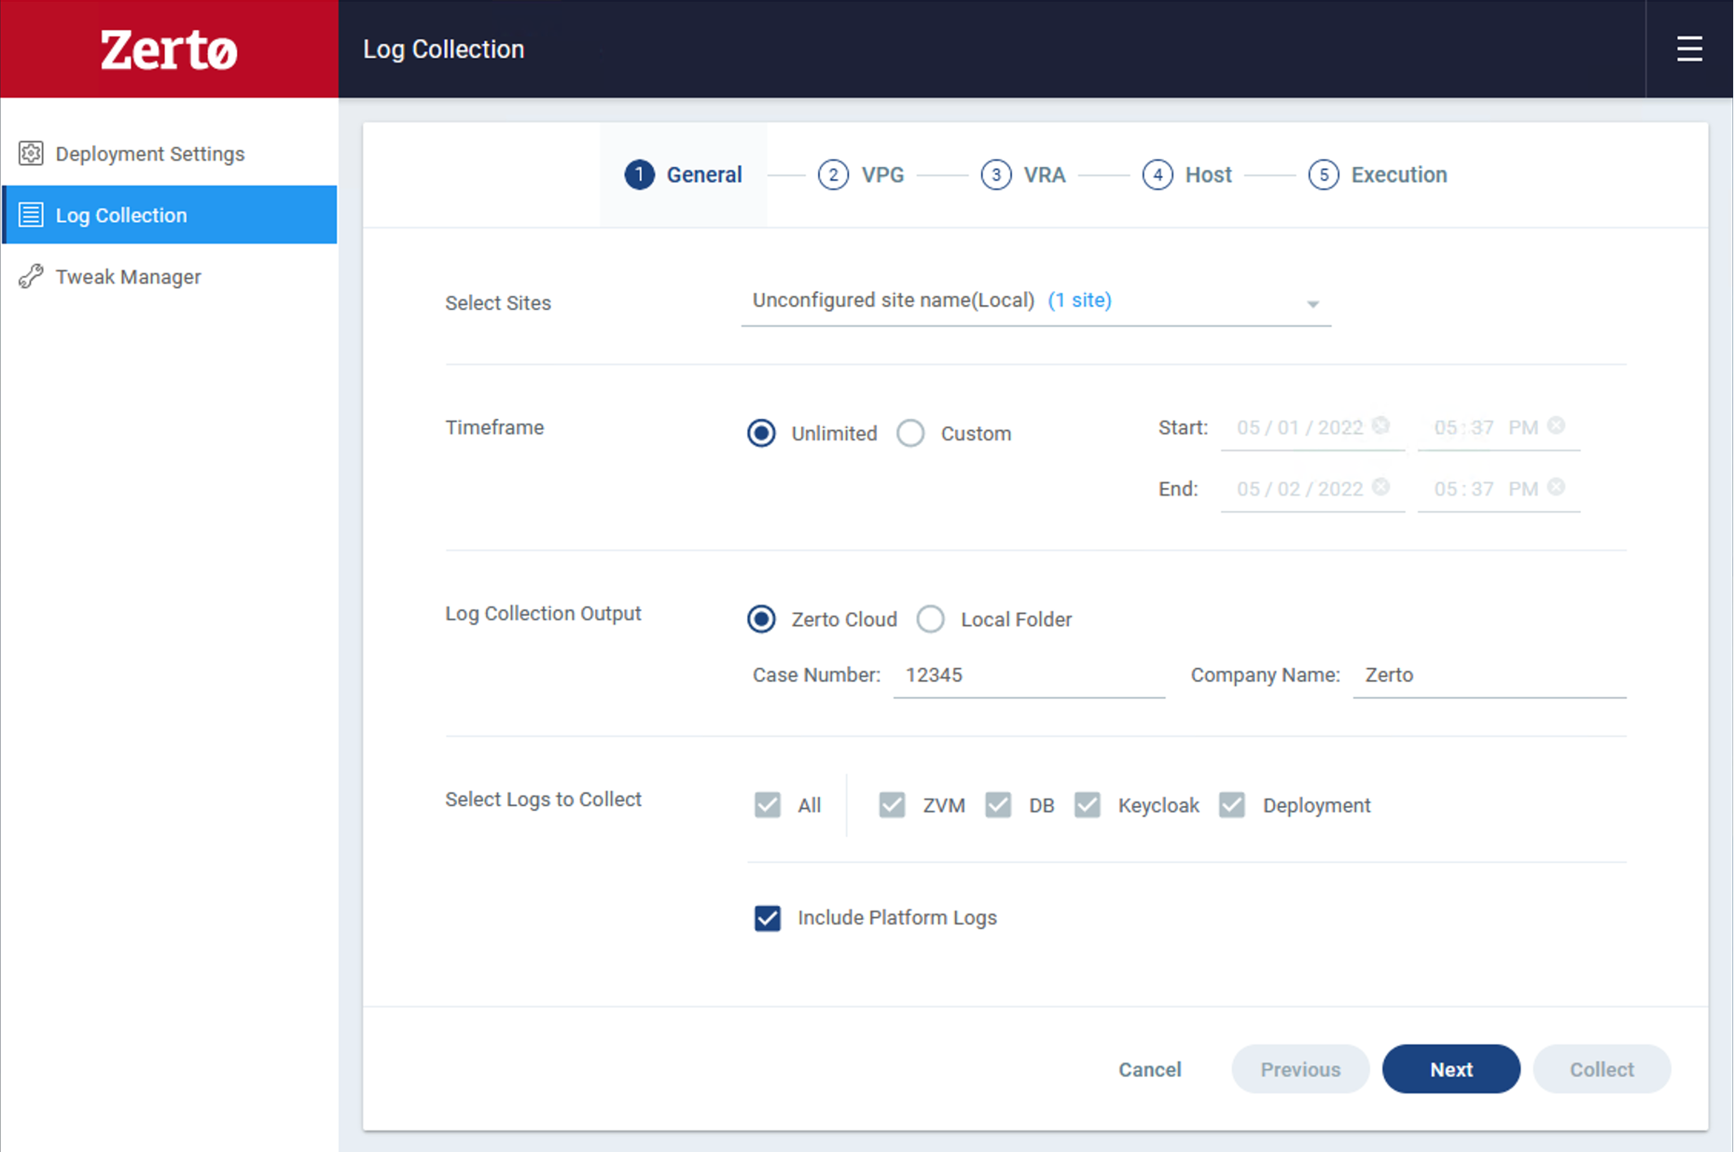Click the Unconfigured site name(Local) selection
The image size is (1734, 1152).
893,300
